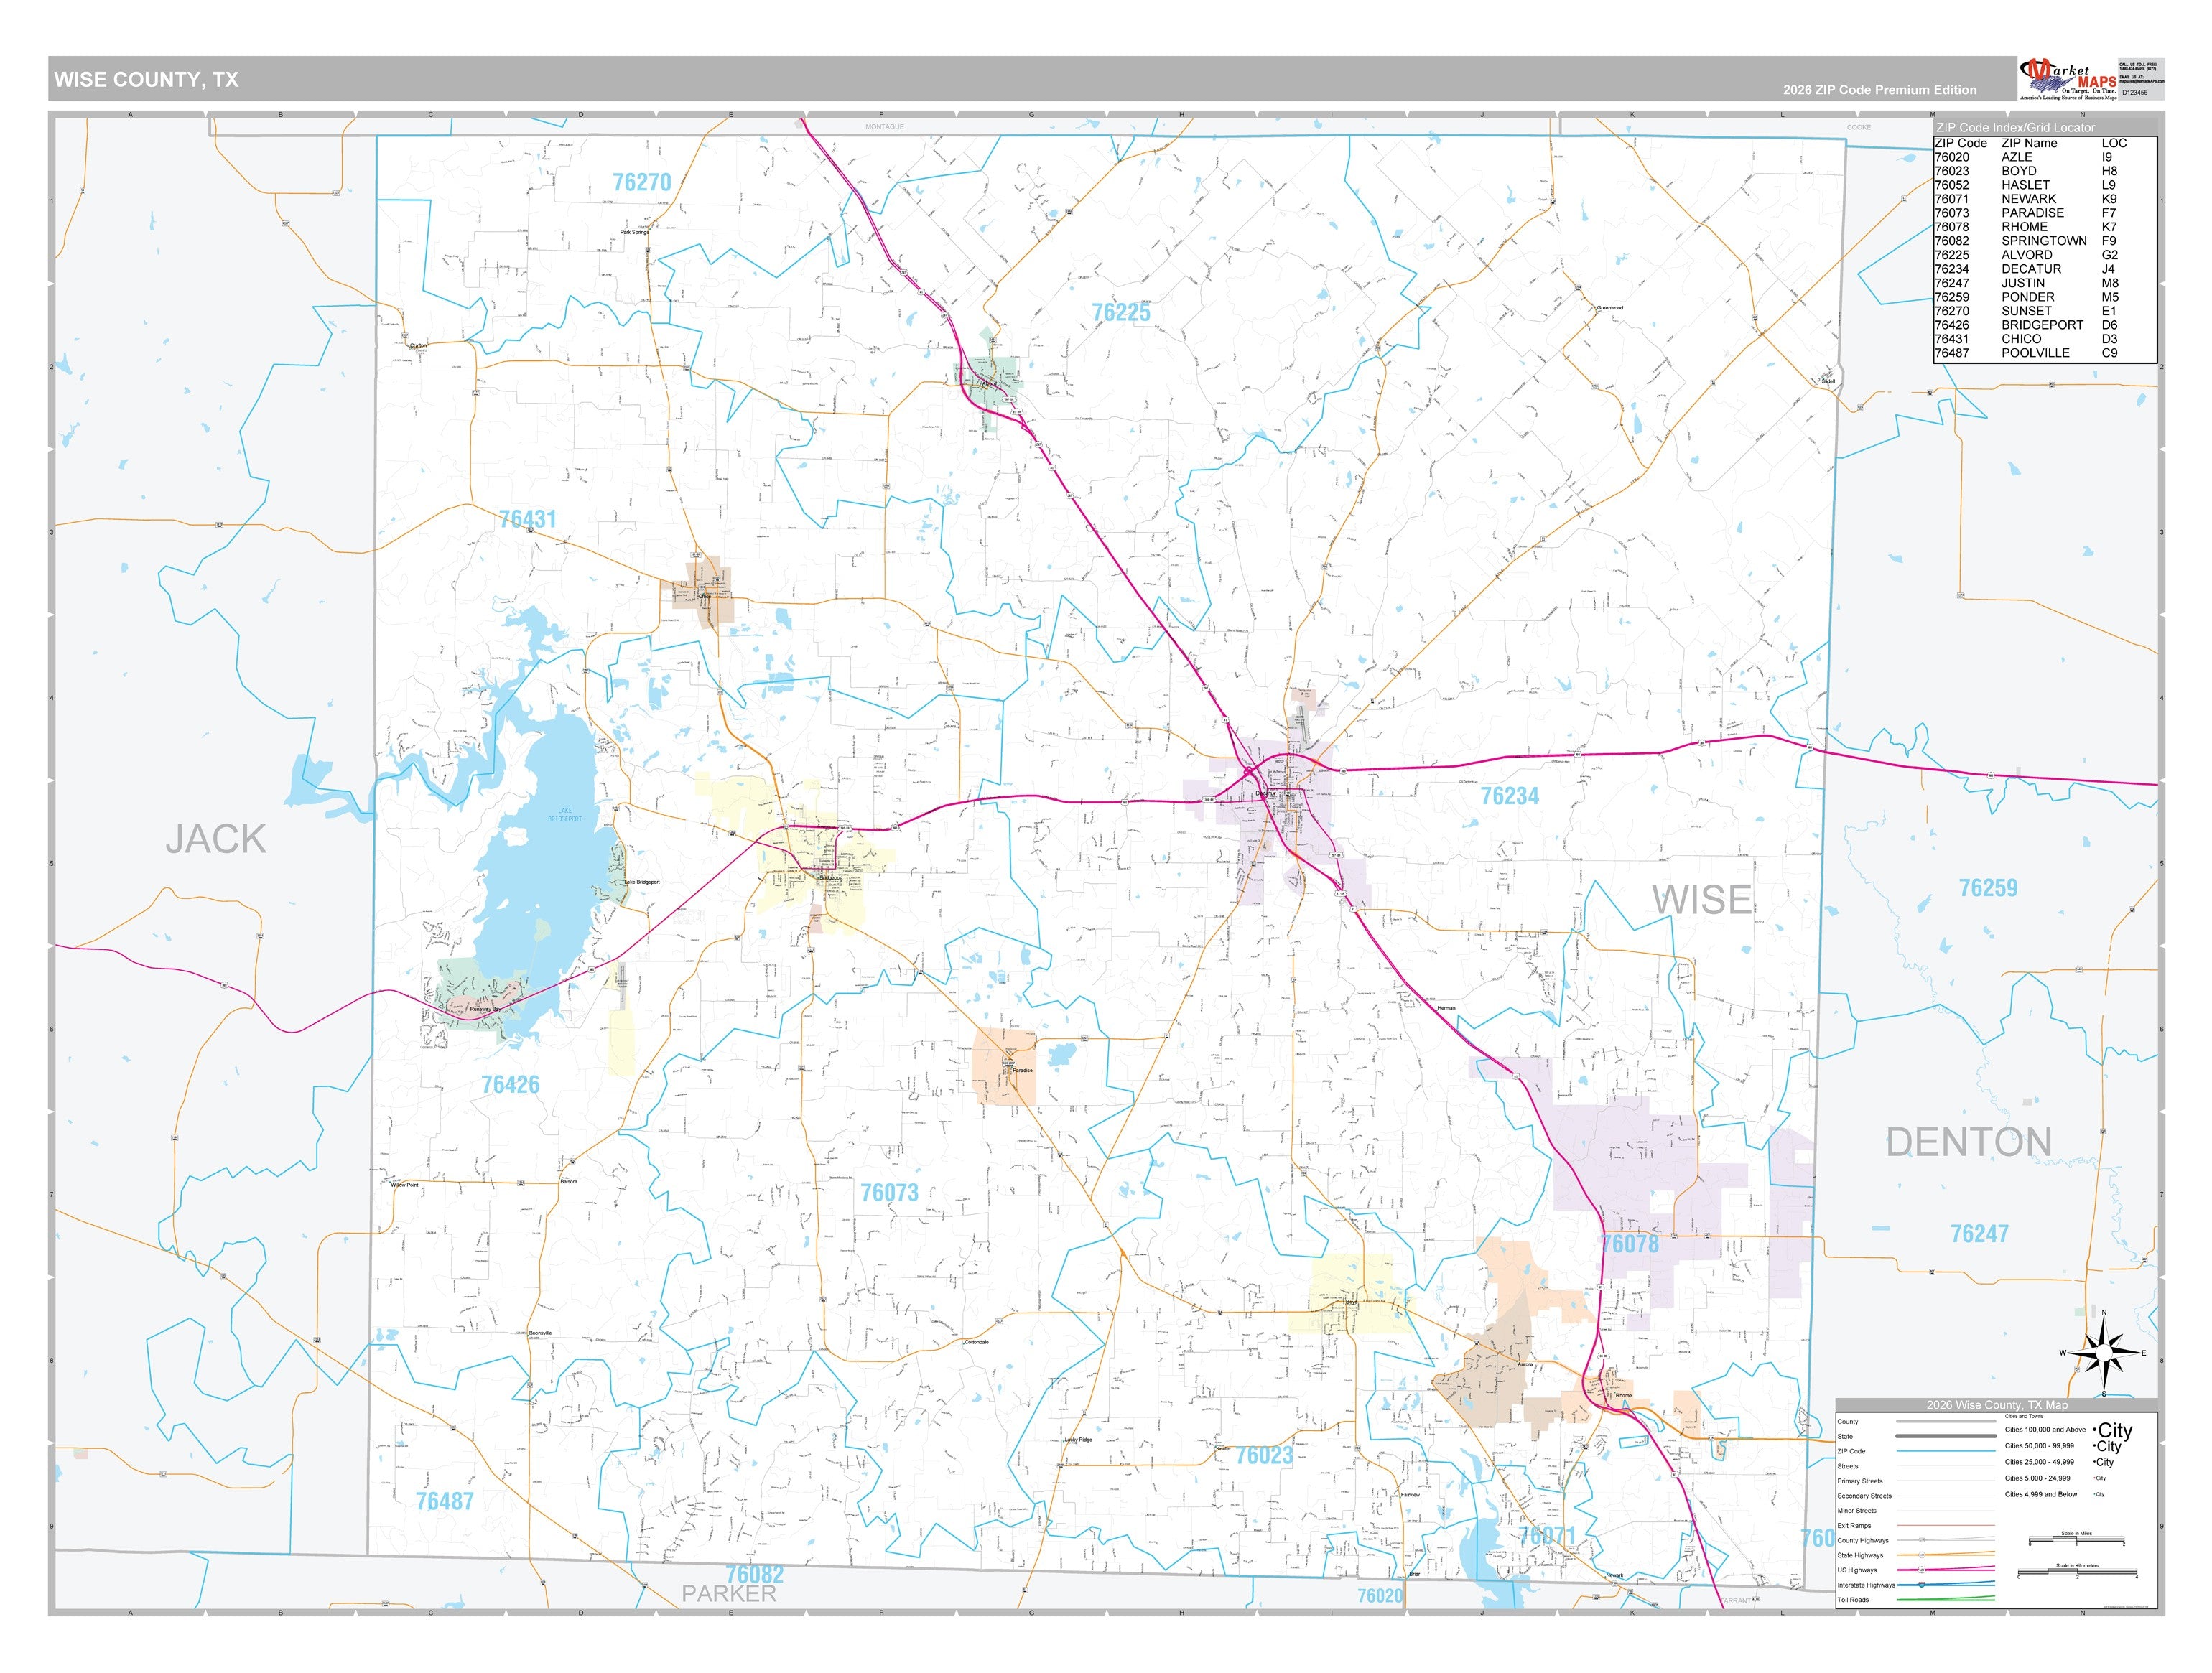Select DECATUR row in ZIP Code Index
Viewport: 2212px width, 1673px height.
pyautogui.click(x=2045, y=269)
